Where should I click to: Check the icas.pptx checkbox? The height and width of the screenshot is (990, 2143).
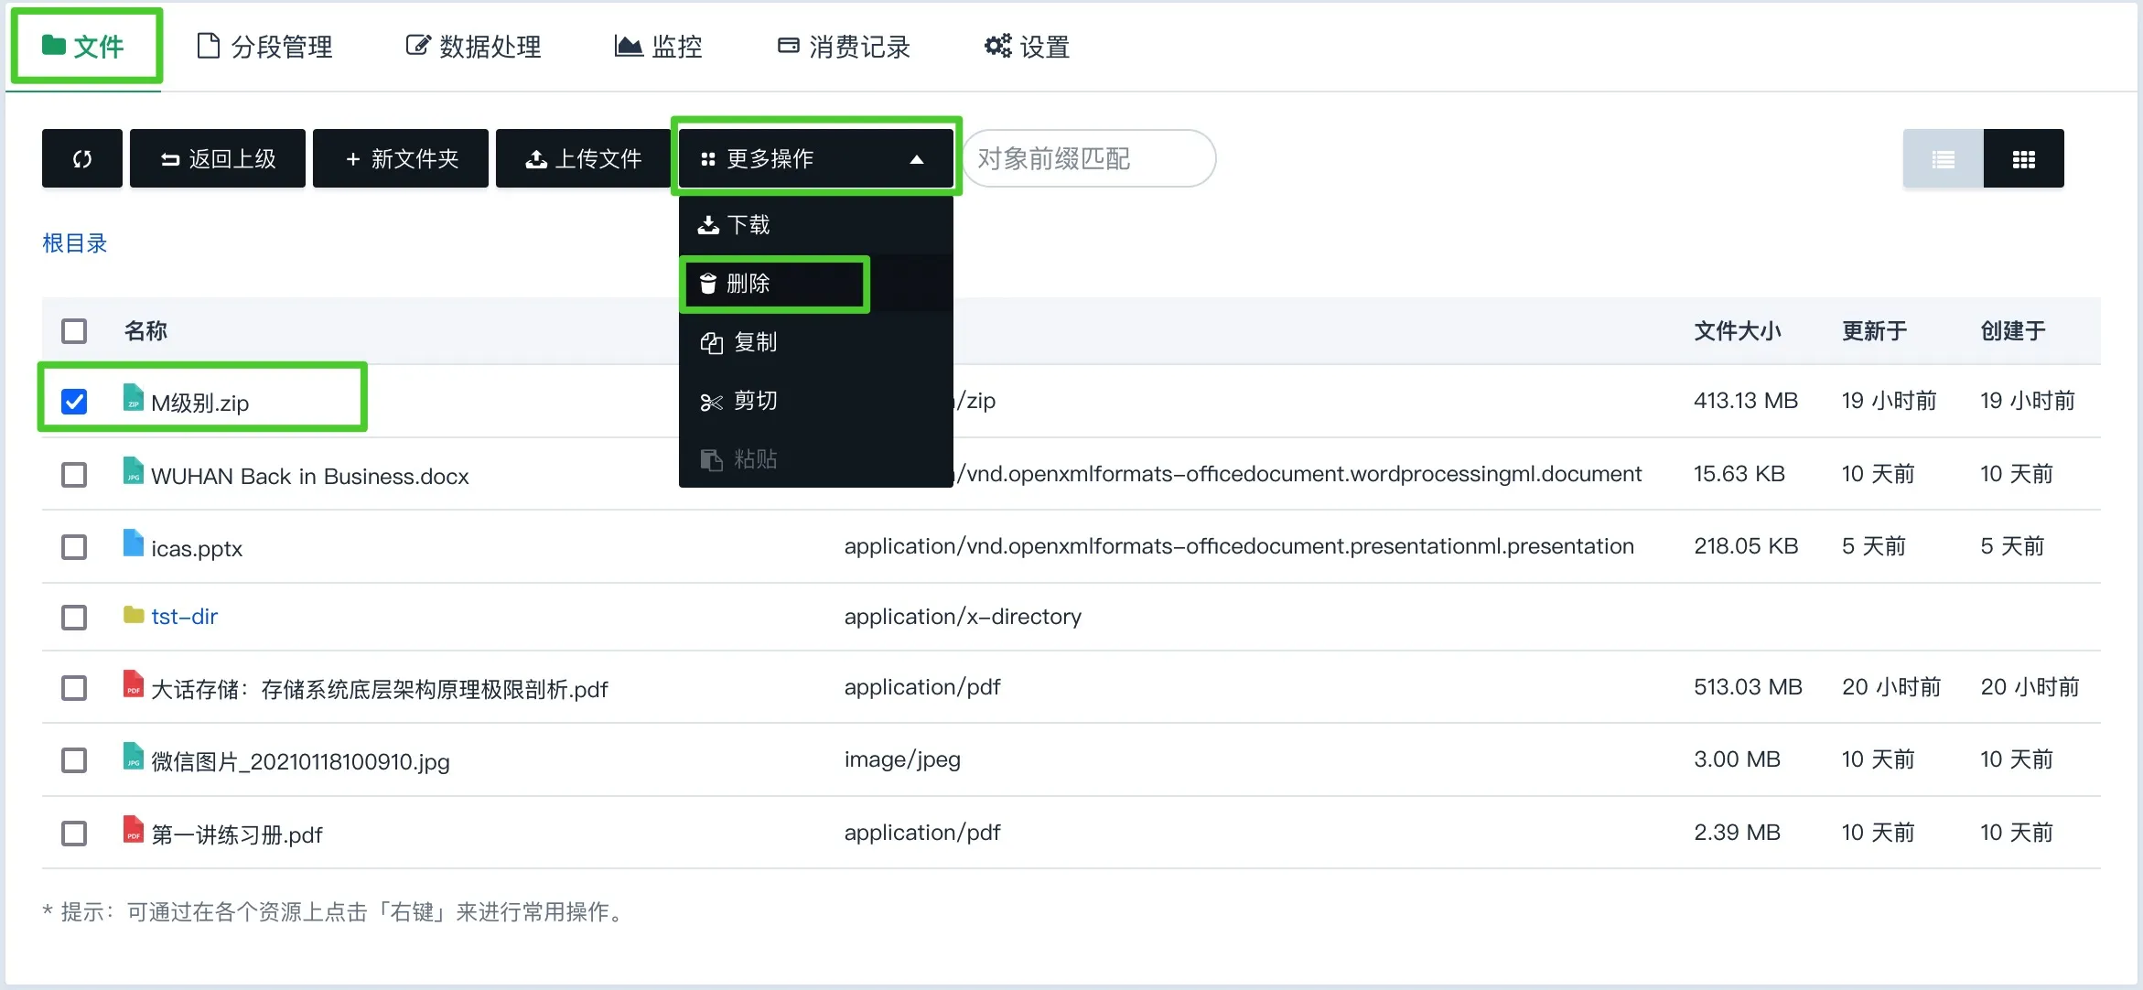[74, 546]
